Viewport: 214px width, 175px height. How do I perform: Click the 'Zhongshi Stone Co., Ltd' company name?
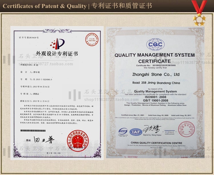156,74
